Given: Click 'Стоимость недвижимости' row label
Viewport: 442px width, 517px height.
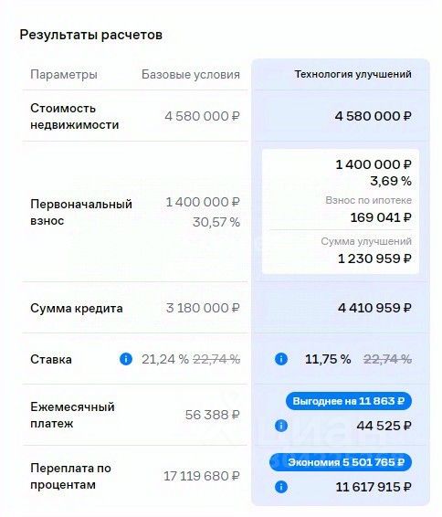Looking at the screenshot, I should 75,116.
